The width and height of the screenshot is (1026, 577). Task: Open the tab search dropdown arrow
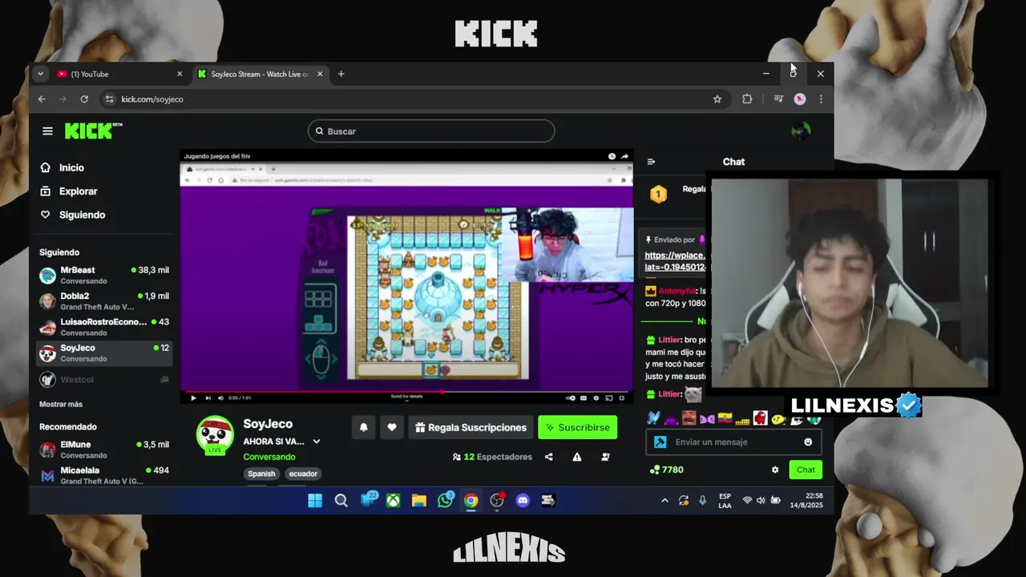pos(40,74)
